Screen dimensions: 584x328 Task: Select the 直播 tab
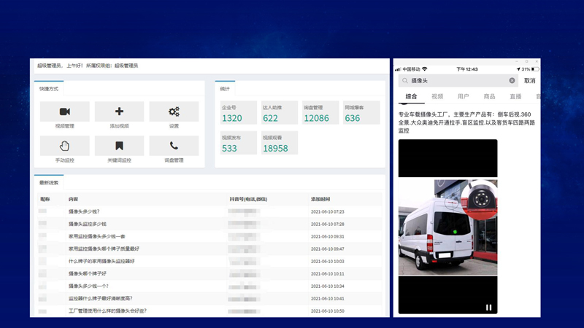515,96
